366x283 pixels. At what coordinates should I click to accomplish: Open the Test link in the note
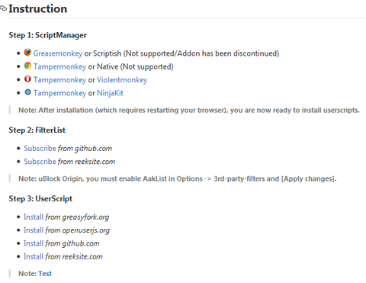45,274
